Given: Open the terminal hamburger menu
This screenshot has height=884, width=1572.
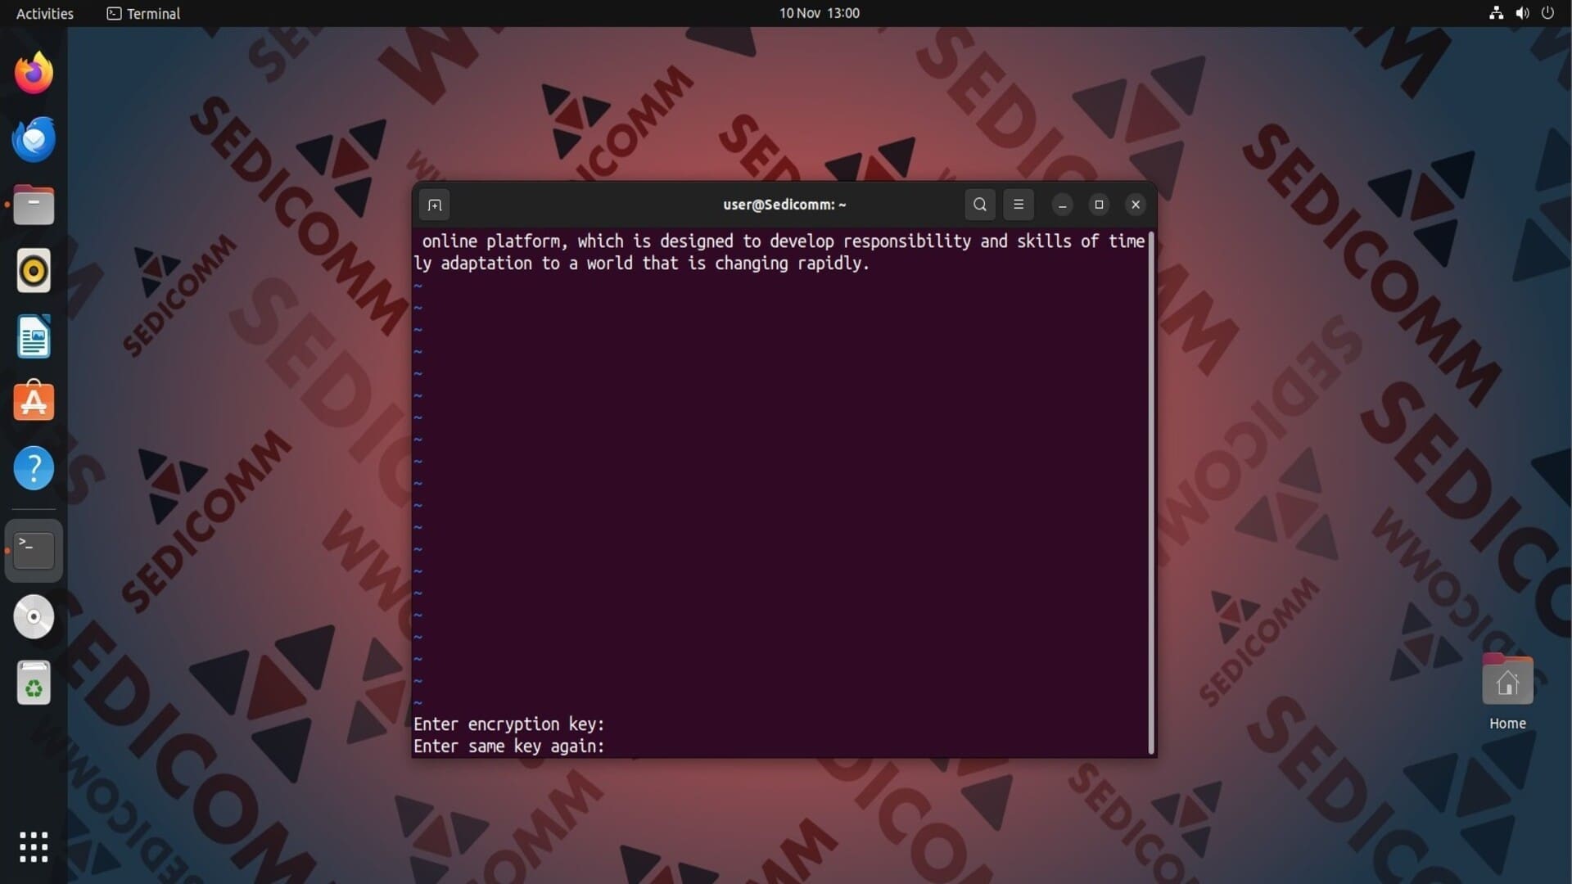Looking at the screenshot, I should pos(1019,205).
